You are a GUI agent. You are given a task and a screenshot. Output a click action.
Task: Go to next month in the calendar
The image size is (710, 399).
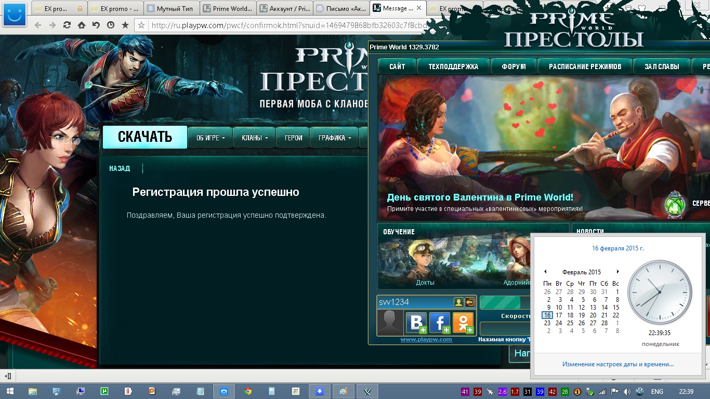tap(617, 272)
